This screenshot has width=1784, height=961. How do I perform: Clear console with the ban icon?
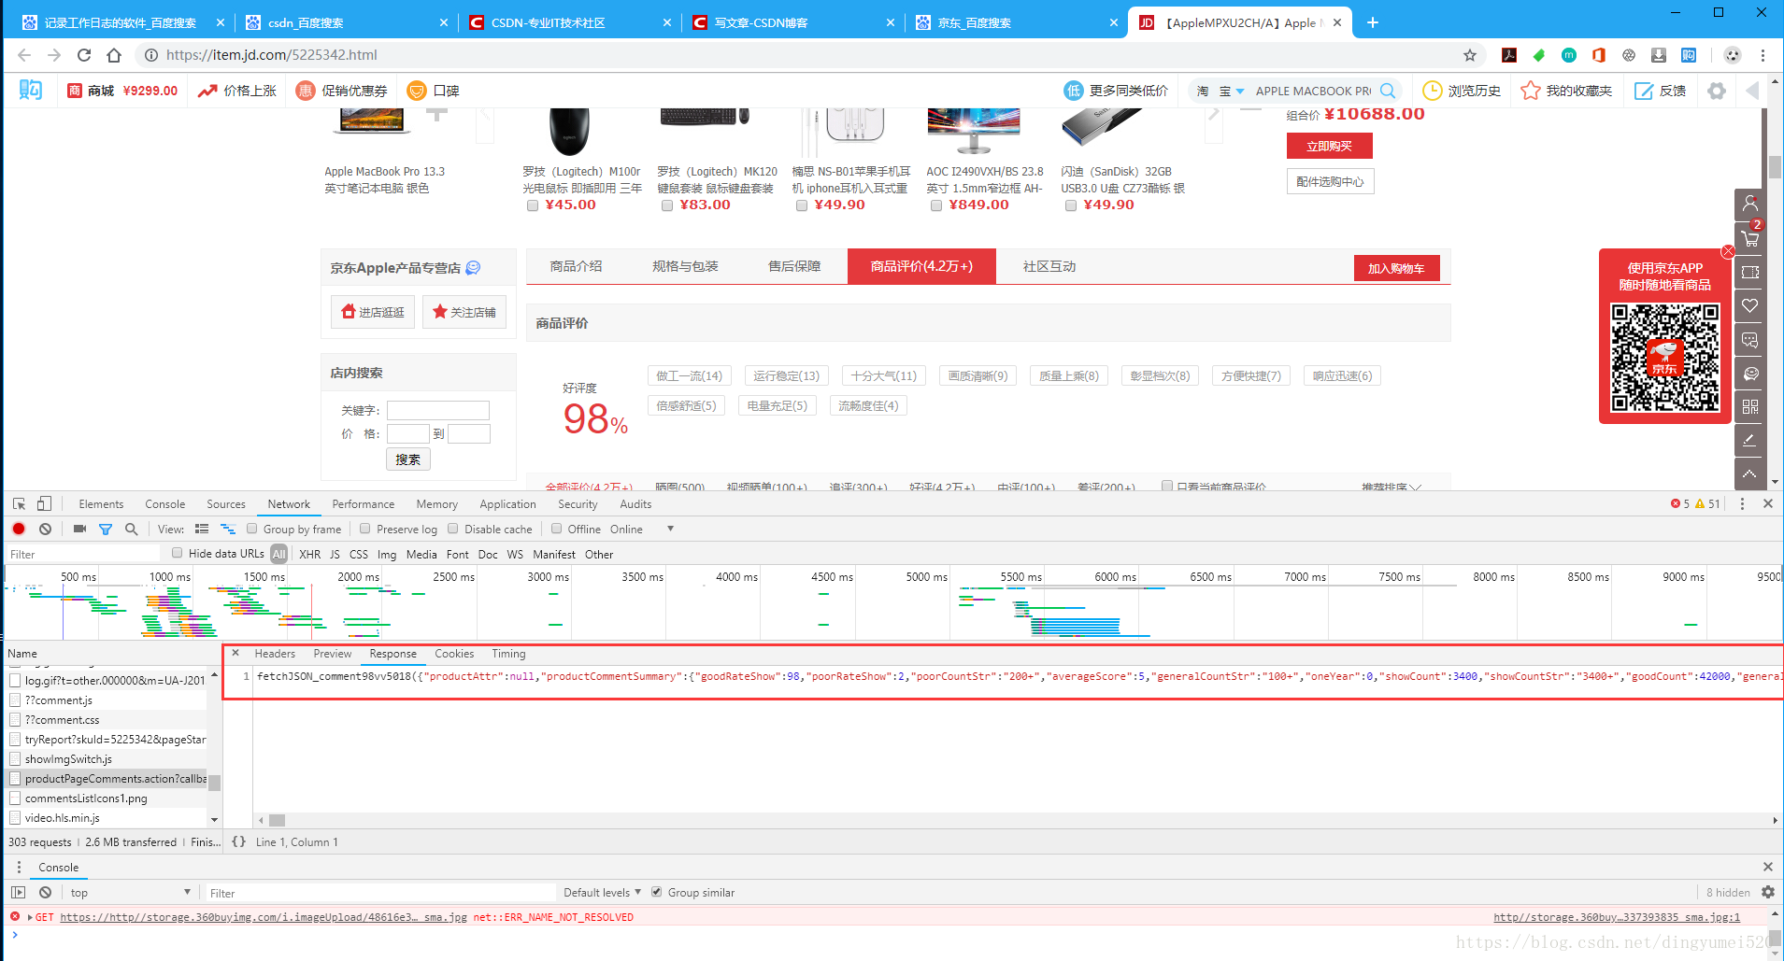point(45,892)
